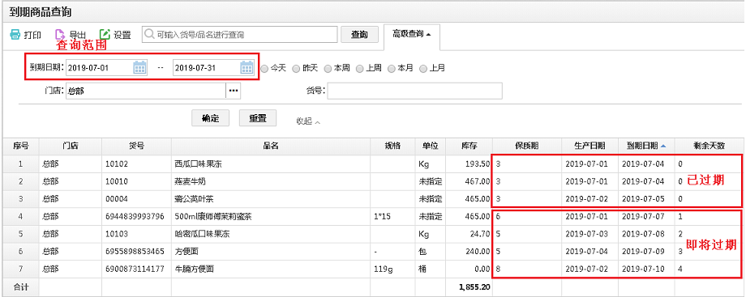746x297 pixels.
Task: Select row with 西瓜口味果冻
Action: (372, 164)
